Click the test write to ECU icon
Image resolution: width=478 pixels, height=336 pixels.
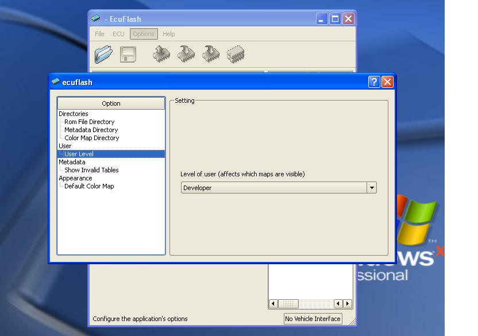(211, 54)
